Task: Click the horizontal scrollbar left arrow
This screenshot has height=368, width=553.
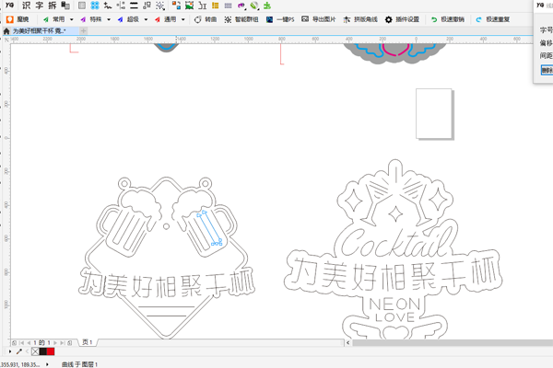Action: click(348, 342)
